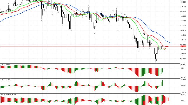Click the ACcust 14.4550 indicator label

coord(6,80)
